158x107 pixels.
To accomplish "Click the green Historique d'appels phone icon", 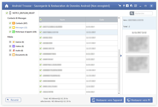I will pyautogui.click(x=13, y=32).
